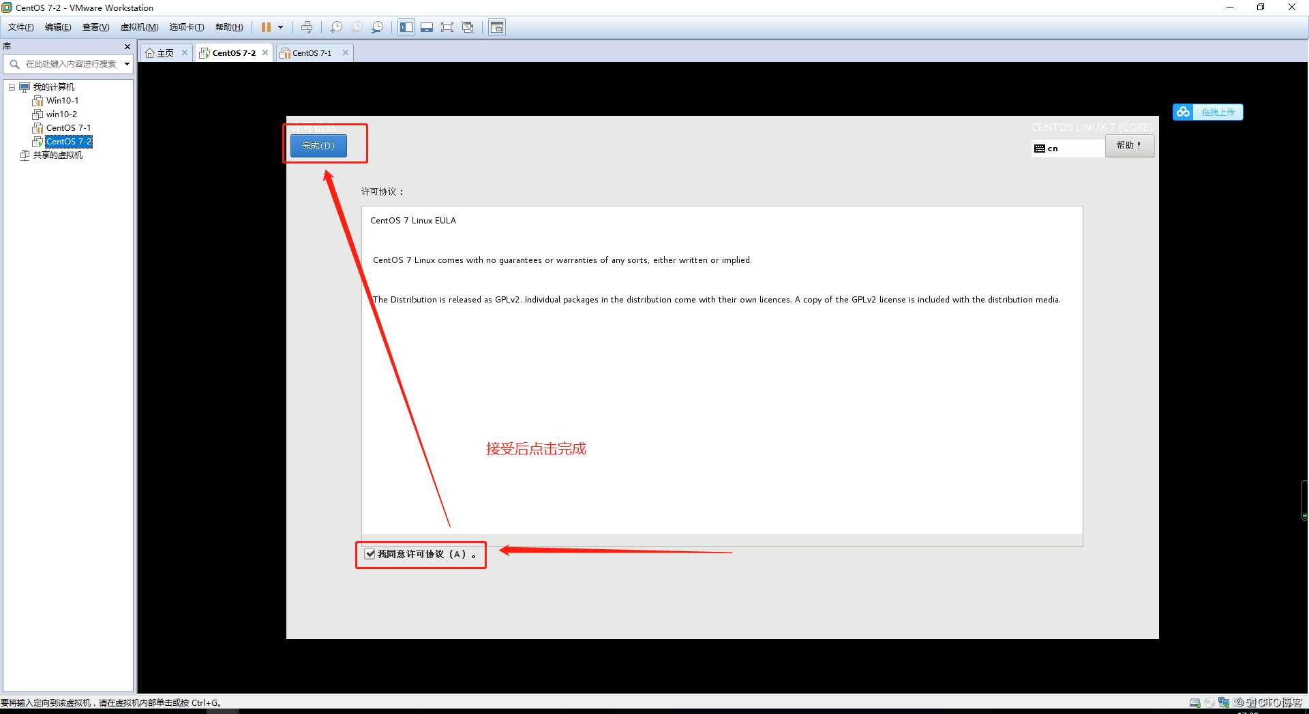Click the revert to snapshot icon

point(357,27)
